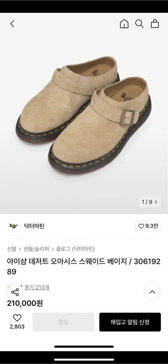Open 클로그 (닥터마틴) breadcrumb
Image resolution: width=168 pixels, height=364 pixels.
[x=76, y=249]
